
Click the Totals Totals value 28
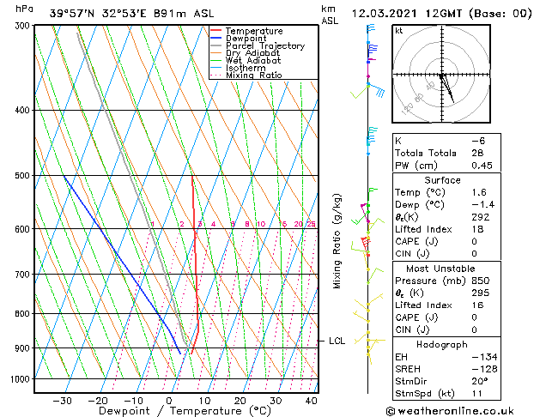477,152
